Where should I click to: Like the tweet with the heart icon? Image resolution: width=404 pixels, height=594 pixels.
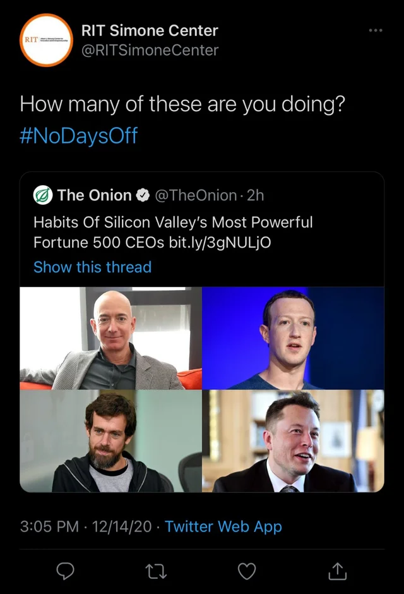[247, 571]
